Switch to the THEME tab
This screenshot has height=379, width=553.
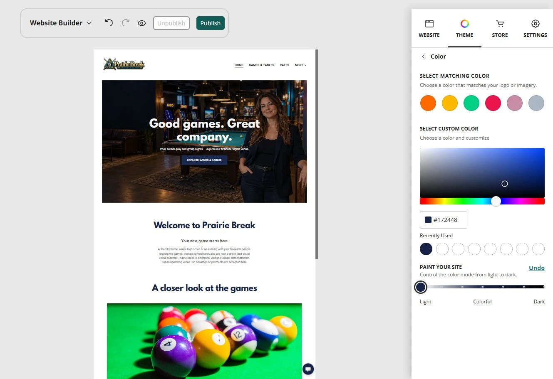[464, 29]
